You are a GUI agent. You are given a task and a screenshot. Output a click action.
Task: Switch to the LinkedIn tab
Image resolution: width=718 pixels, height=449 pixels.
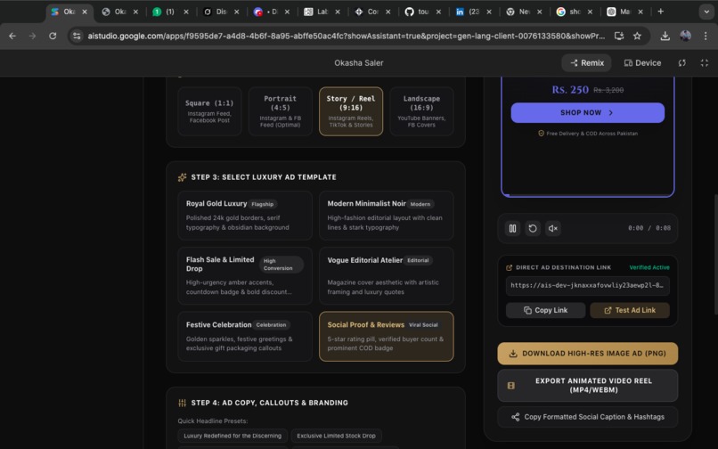pyautogui.click(x=473, y=12)
